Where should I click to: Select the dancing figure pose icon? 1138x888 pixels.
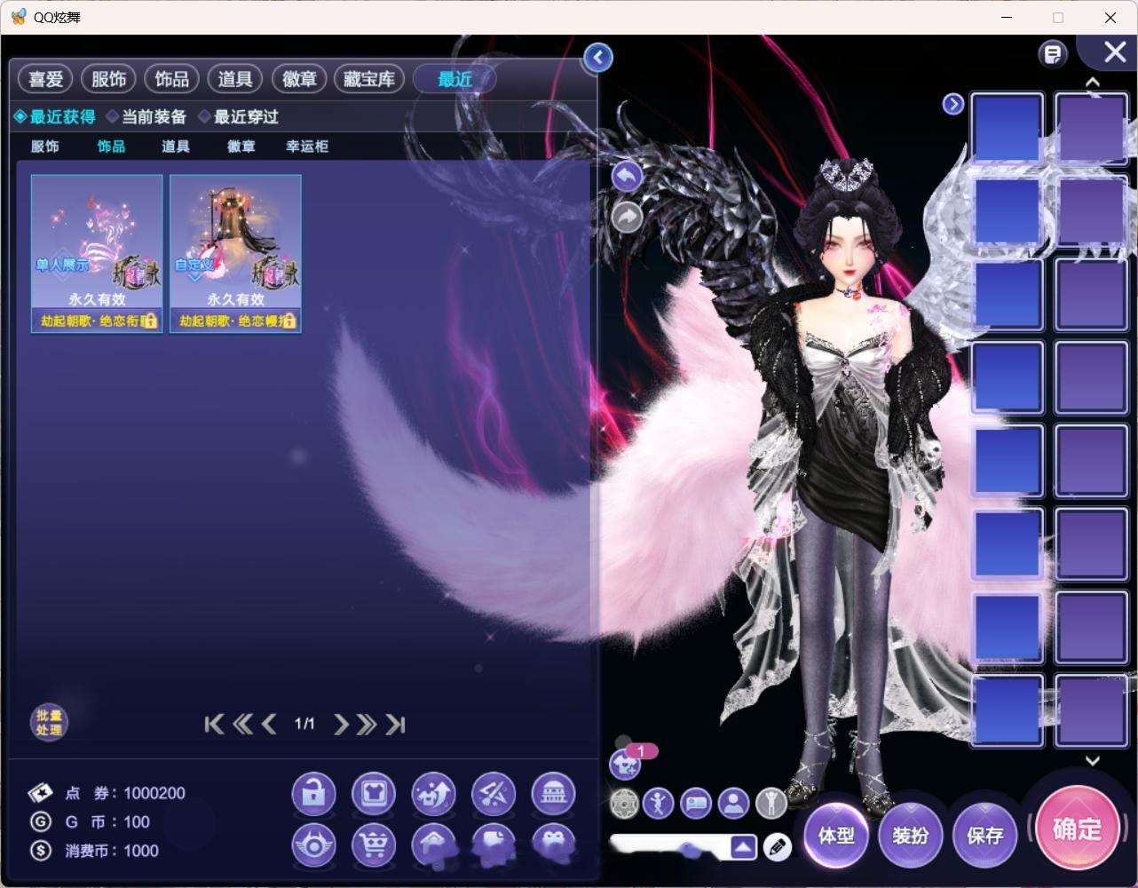659,804
